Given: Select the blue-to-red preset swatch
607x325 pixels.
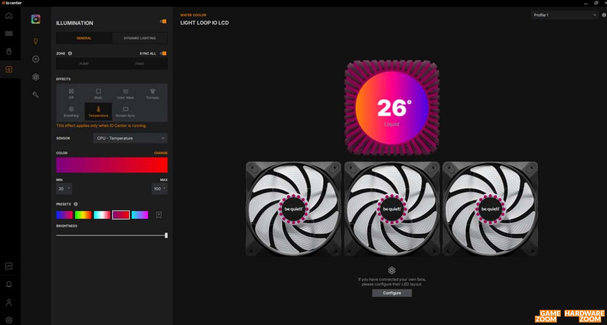Looking at the screenshot, I should point(64,215).
